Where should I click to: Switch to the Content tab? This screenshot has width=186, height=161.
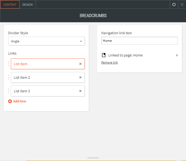pos(10,5)
